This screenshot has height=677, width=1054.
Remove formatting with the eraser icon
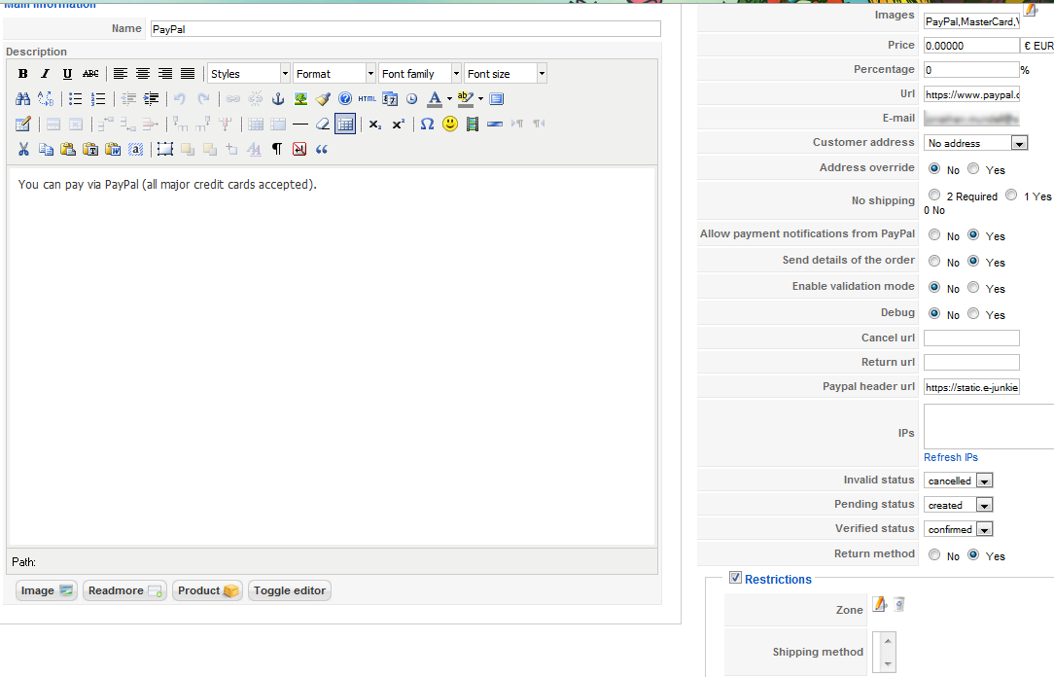pos(323,125)
